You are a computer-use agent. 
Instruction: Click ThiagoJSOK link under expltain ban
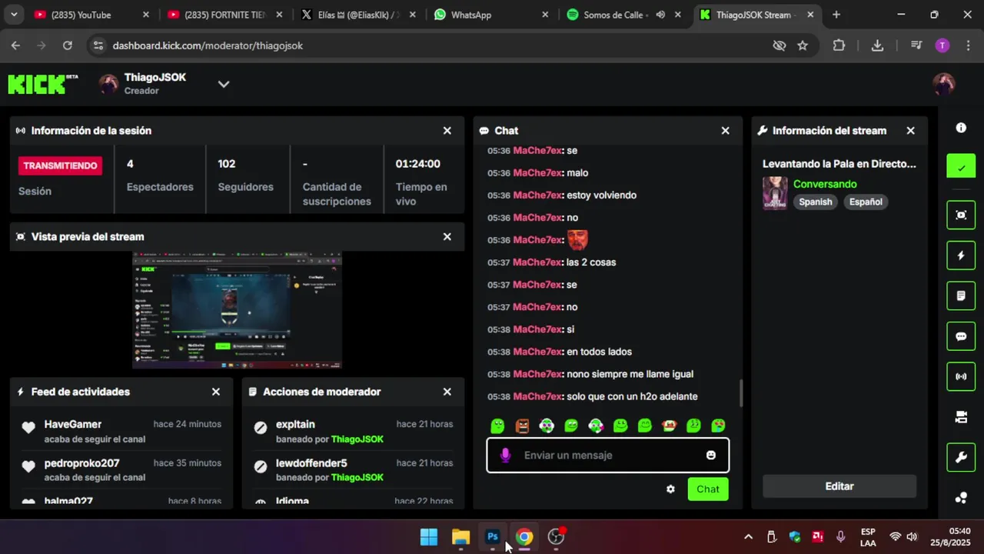pos(357,439)
